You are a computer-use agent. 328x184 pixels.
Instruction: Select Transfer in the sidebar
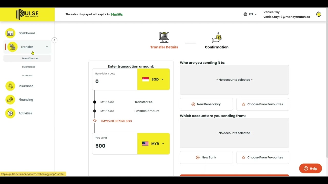click(27, 47)
